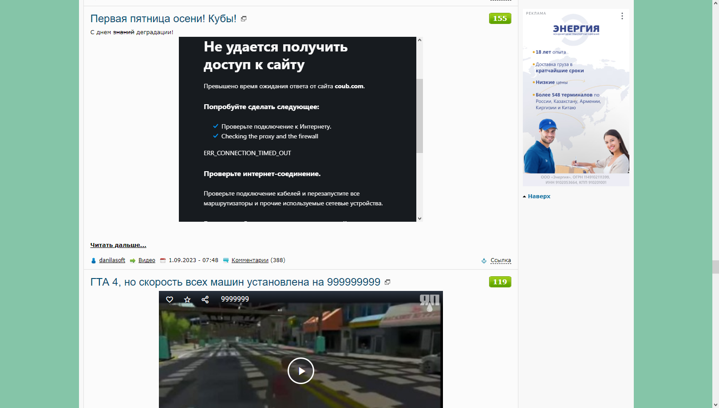Open the Видео category link
Screen dimensions: 719x408
[147, 260]
